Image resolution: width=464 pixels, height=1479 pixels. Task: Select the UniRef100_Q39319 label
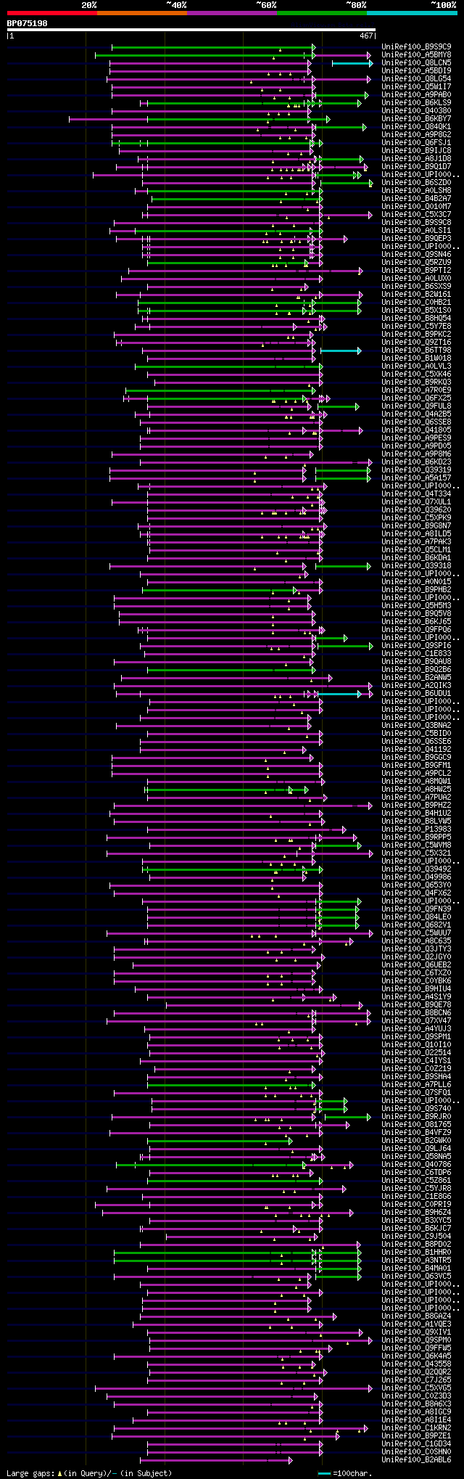(x=416, y=470)
